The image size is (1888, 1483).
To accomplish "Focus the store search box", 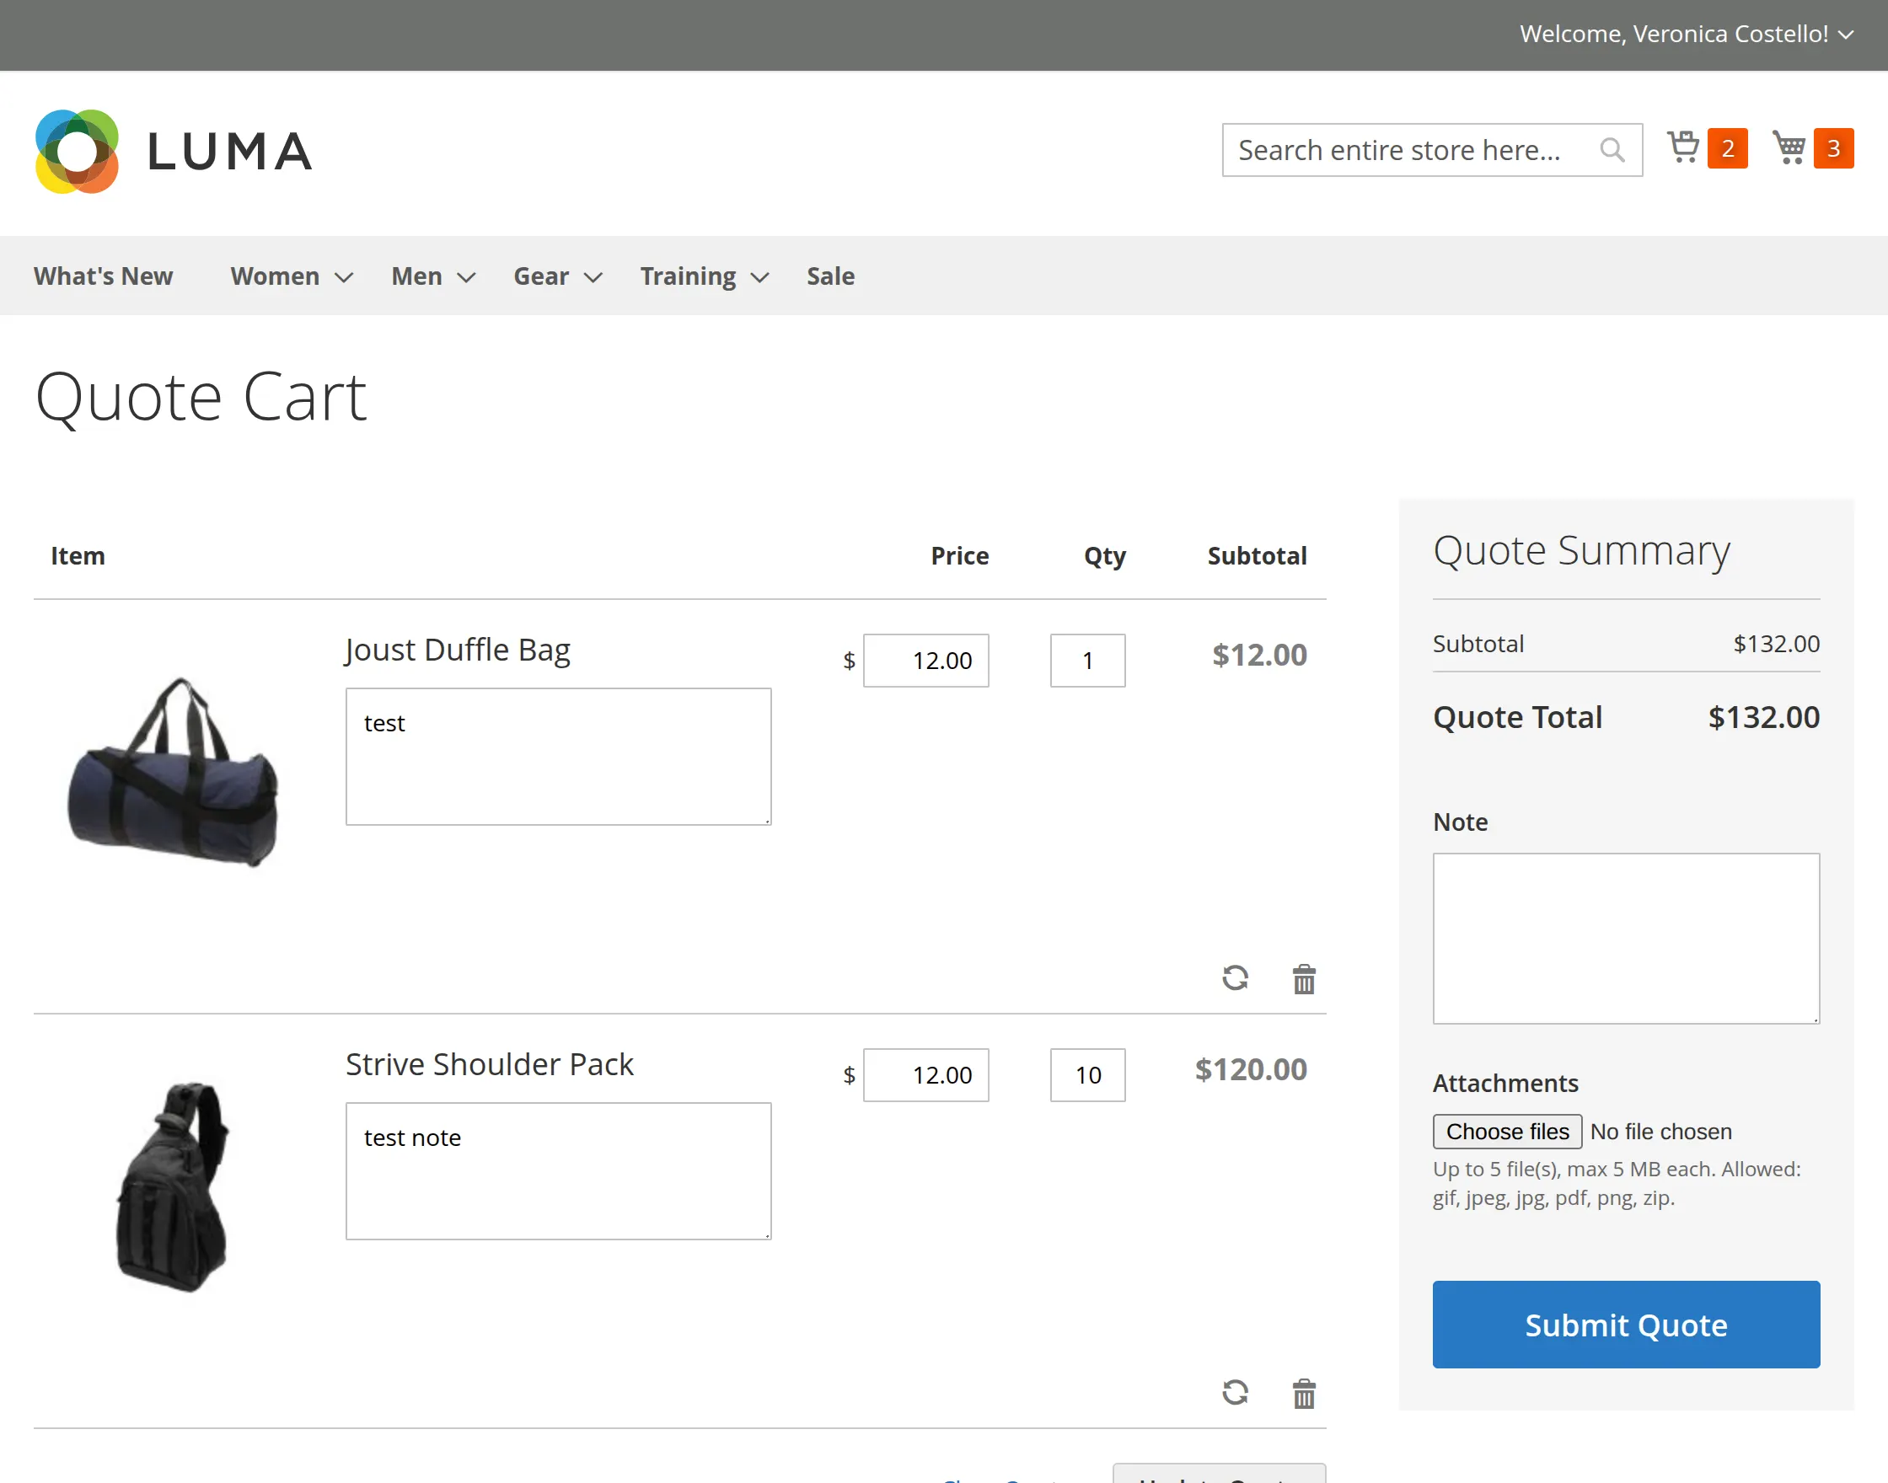I will pos(1432,150).
